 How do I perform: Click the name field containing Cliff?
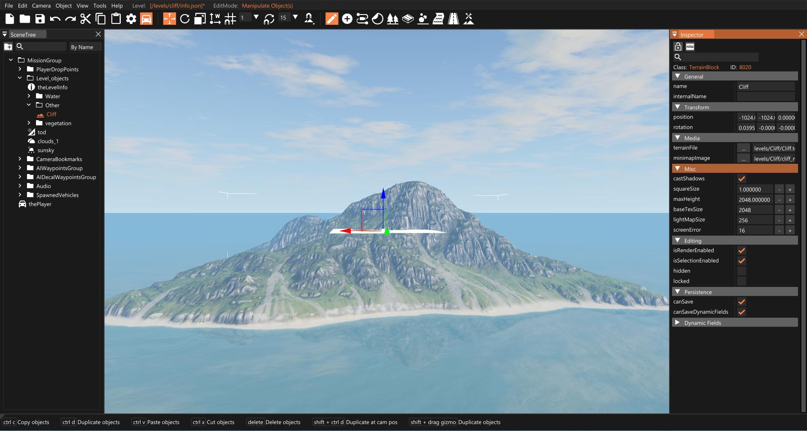pos(766,87)
